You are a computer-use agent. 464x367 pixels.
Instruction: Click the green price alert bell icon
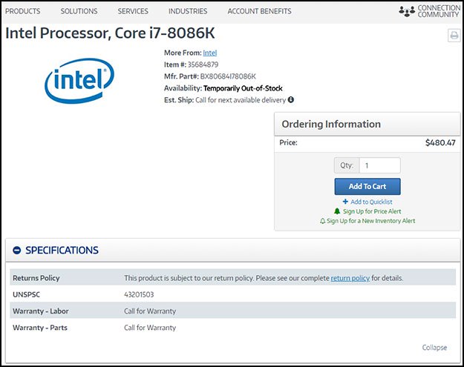tap(337, 211)
